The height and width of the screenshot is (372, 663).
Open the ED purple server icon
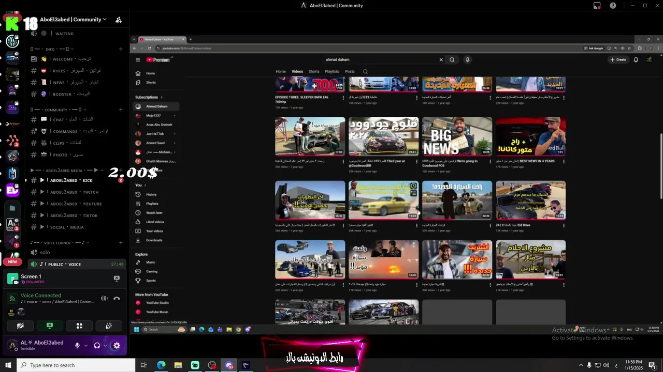[x=12, y=191]
